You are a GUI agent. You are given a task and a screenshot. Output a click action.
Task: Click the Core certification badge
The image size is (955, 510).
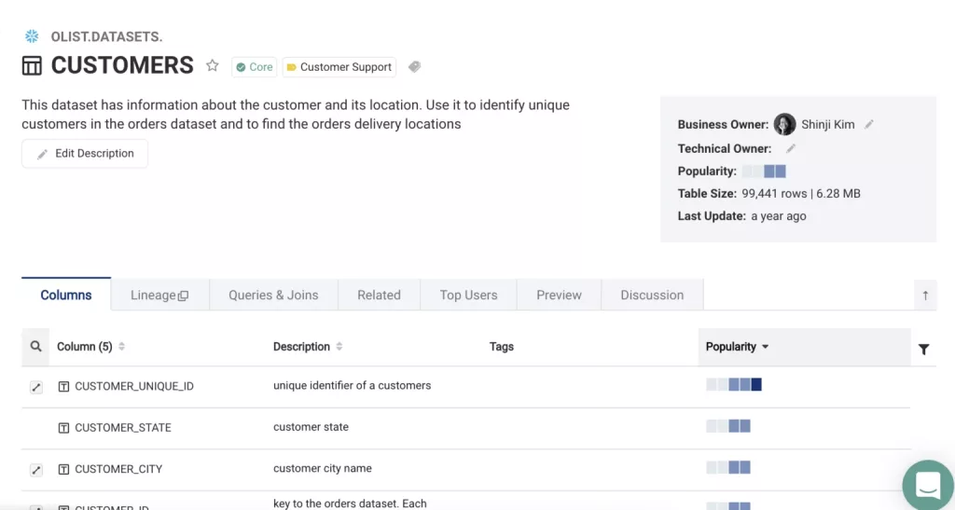(254, 67)
